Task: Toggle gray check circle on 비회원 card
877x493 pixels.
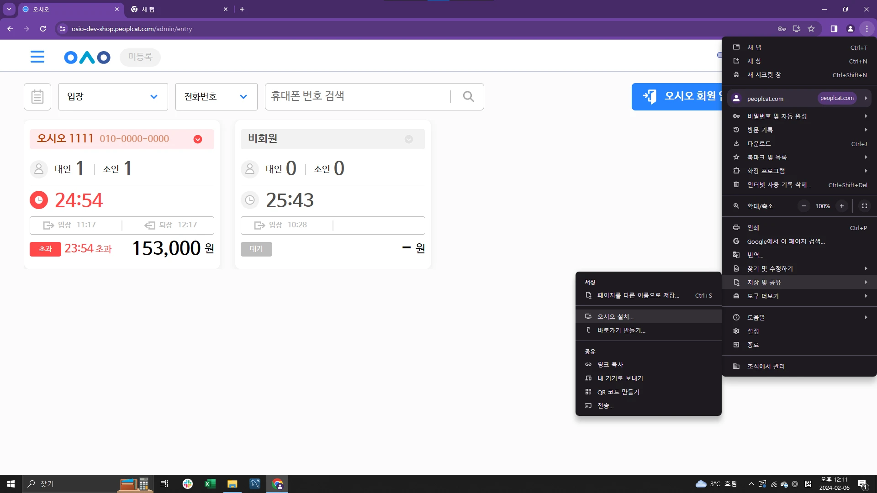Action: pyautogui.click(x=409, y=139)
